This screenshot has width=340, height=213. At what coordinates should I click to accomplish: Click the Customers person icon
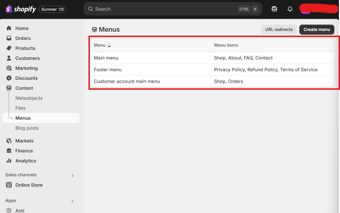pos(9,58)
